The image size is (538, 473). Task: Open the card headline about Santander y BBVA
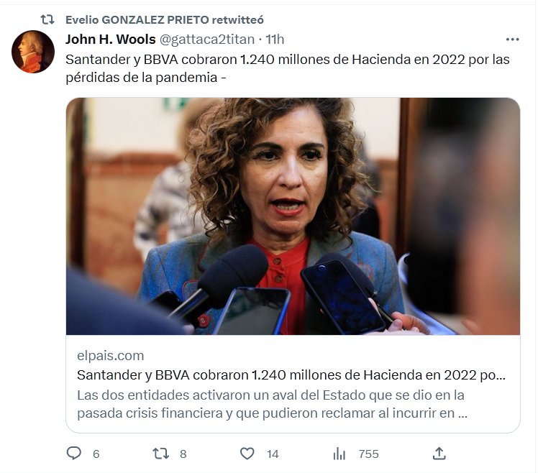point(291,375)
